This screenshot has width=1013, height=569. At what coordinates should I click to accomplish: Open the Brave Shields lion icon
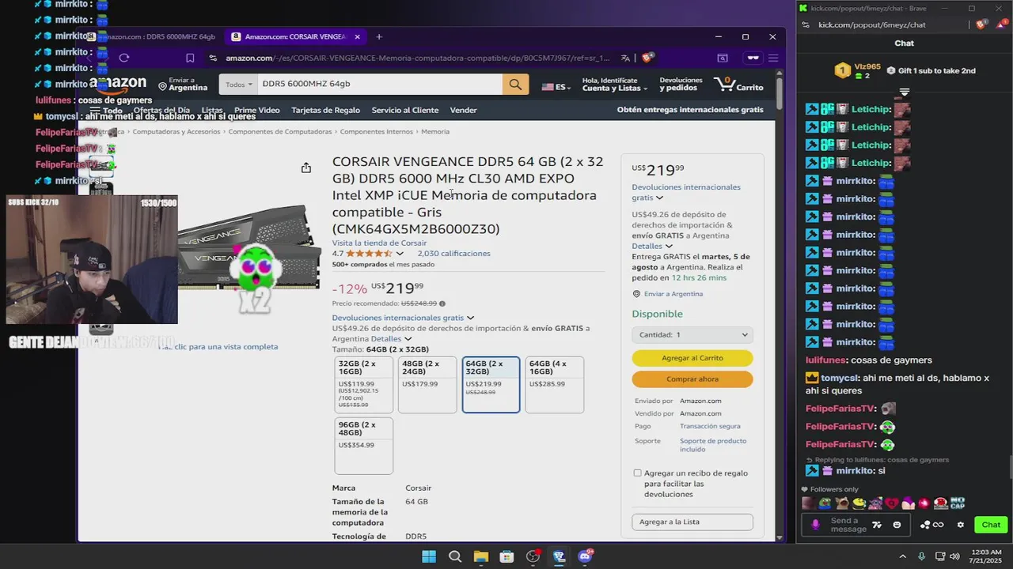click(x=647, y=58)
